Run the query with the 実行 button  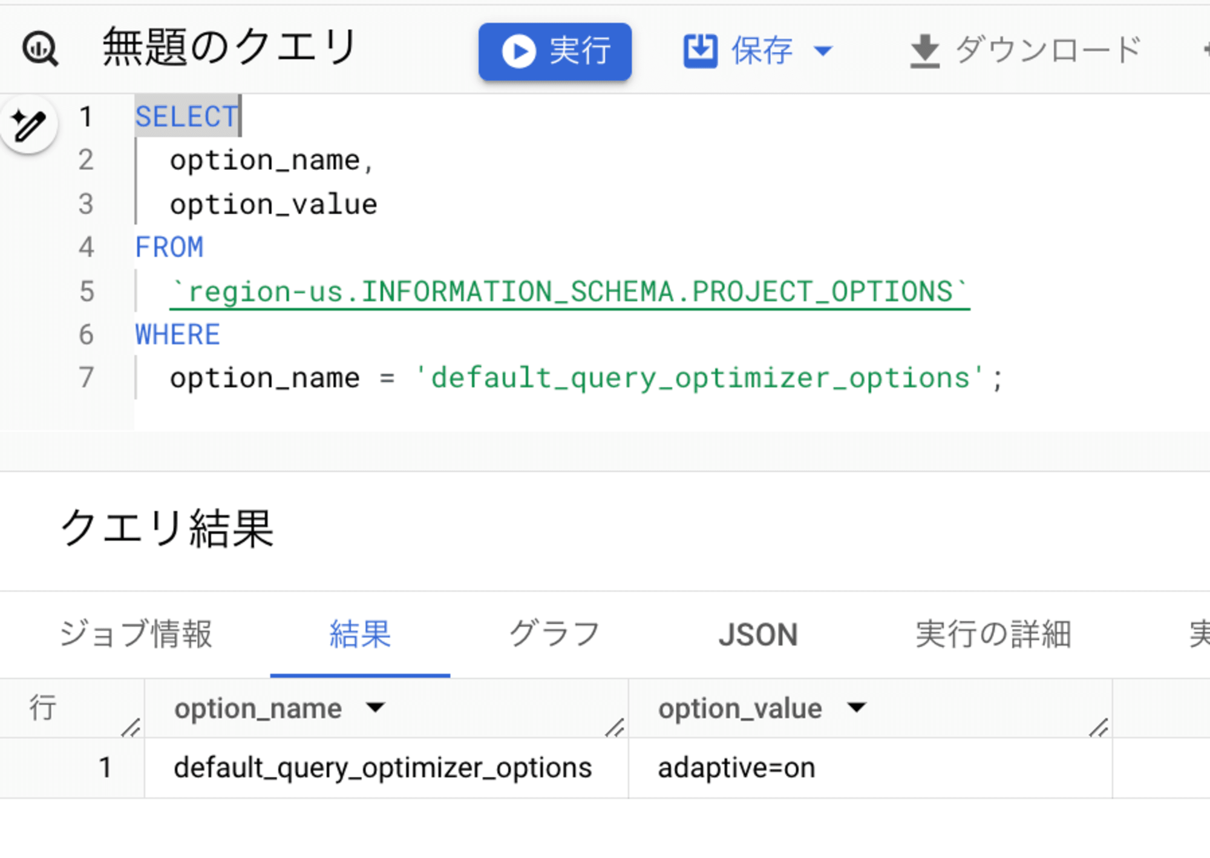tap(555, 51)
